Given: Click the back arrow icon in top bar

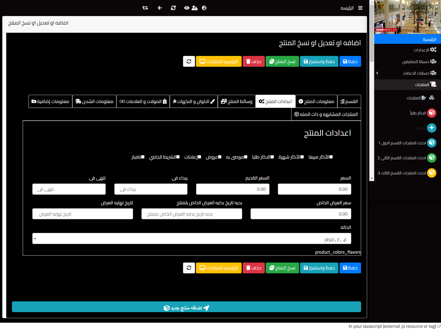Looking at the screenshot, I should pyautogui.click(x=160, y=8).
